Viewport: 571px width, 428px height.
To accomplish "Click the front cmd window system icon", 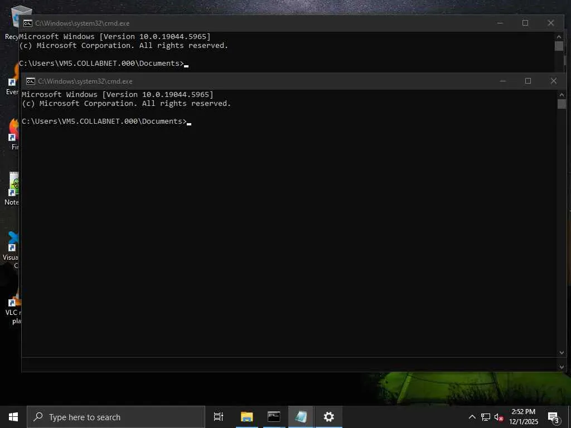I will point(31,81).
